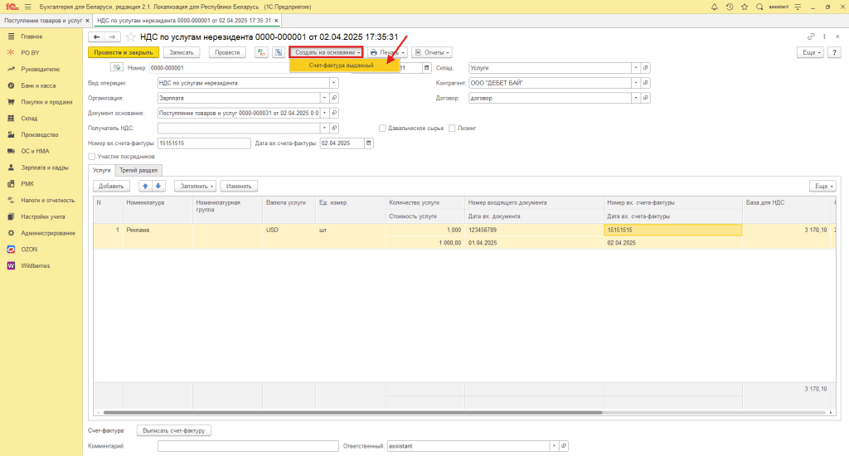Open calendar for document date field

pyautogui.click(x=427, y=68)
